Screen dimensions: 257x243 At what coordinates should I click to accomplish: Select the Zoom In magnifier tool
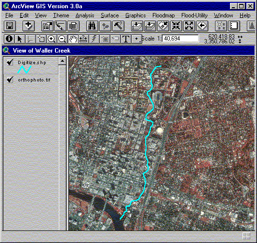52,39
